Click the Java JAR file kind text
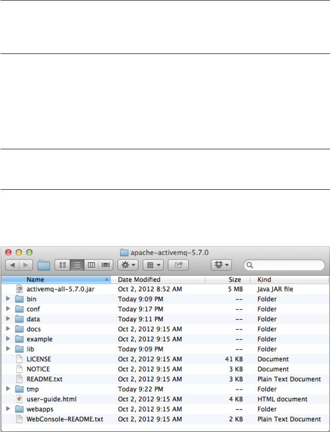 275,289
